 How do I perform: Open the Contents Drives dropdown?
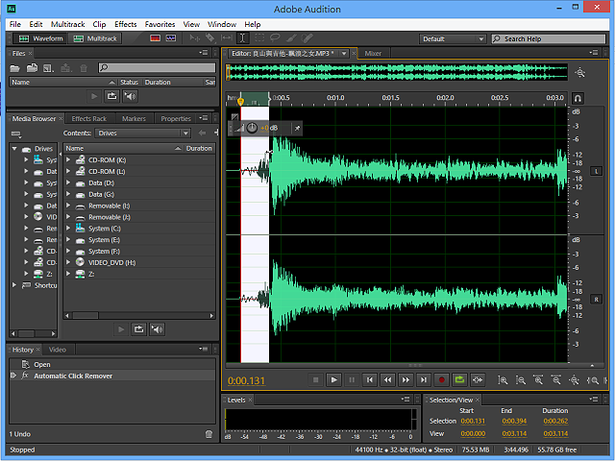coord(142,133)
